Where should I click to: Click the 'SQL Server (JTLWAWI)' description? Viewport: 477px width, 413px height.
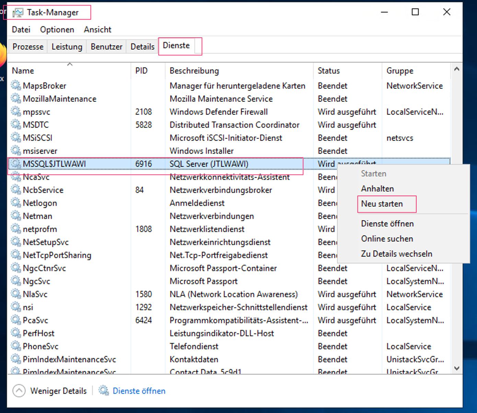[209, 164]
